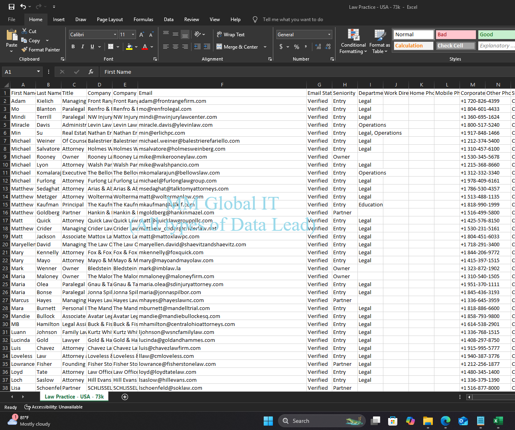Click the Select All corner triangle
This screenshot has width=515, height=430.
[6, 85]
